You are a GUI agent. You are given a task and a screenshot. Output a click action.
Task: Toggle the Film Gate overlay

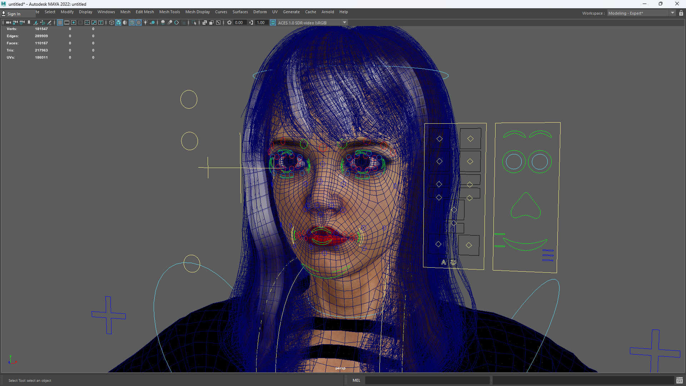coord(67,23)
